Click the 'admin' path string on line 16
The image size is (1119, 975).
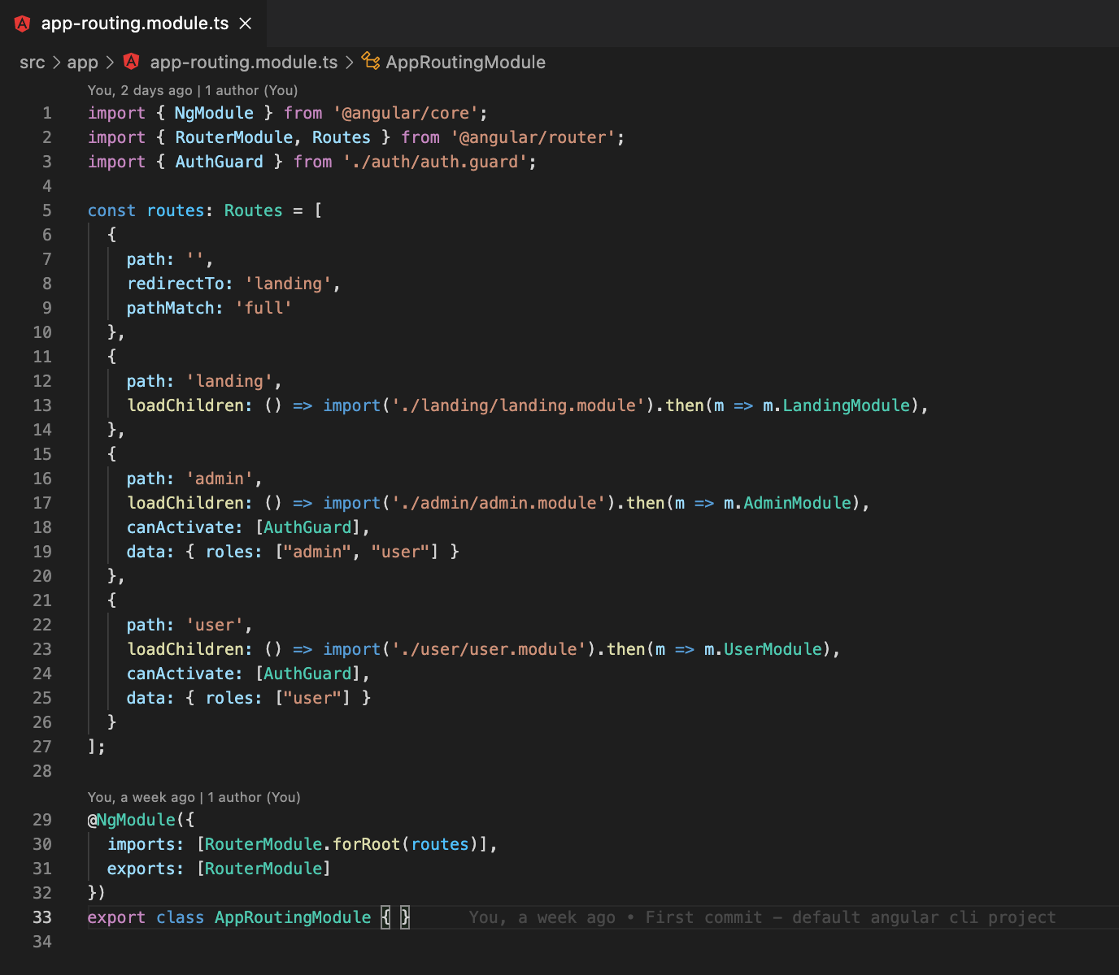pos(220,479)
